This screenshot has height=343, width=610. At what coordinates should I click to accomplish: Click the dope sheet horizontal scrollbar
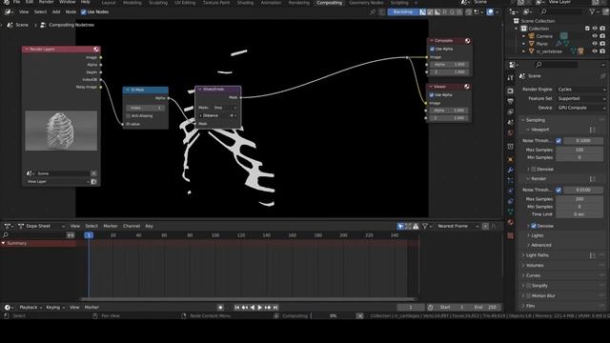click(248, 299)
